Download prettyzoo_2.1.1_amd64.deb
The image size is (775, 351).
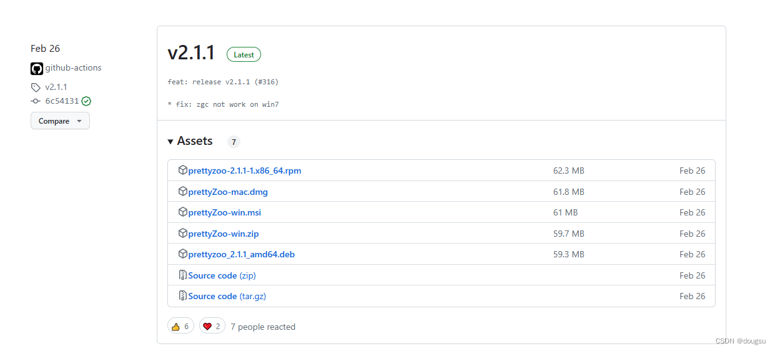pyautogui.click(x=242, y=254)
